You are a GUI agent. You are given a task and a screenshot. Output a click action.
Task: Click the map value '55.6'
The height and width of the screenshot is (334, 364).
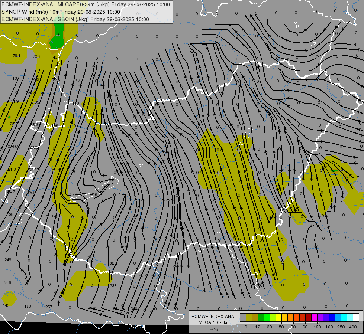[x=34, y=125]
